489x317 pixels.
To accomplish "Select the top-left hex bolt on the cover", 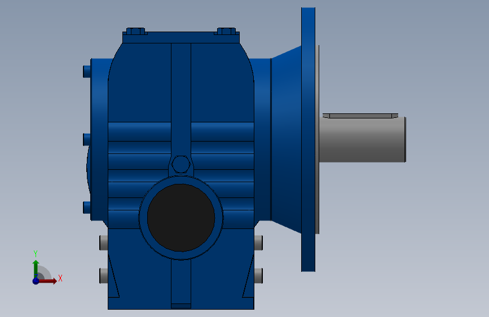I will point(135,31).
